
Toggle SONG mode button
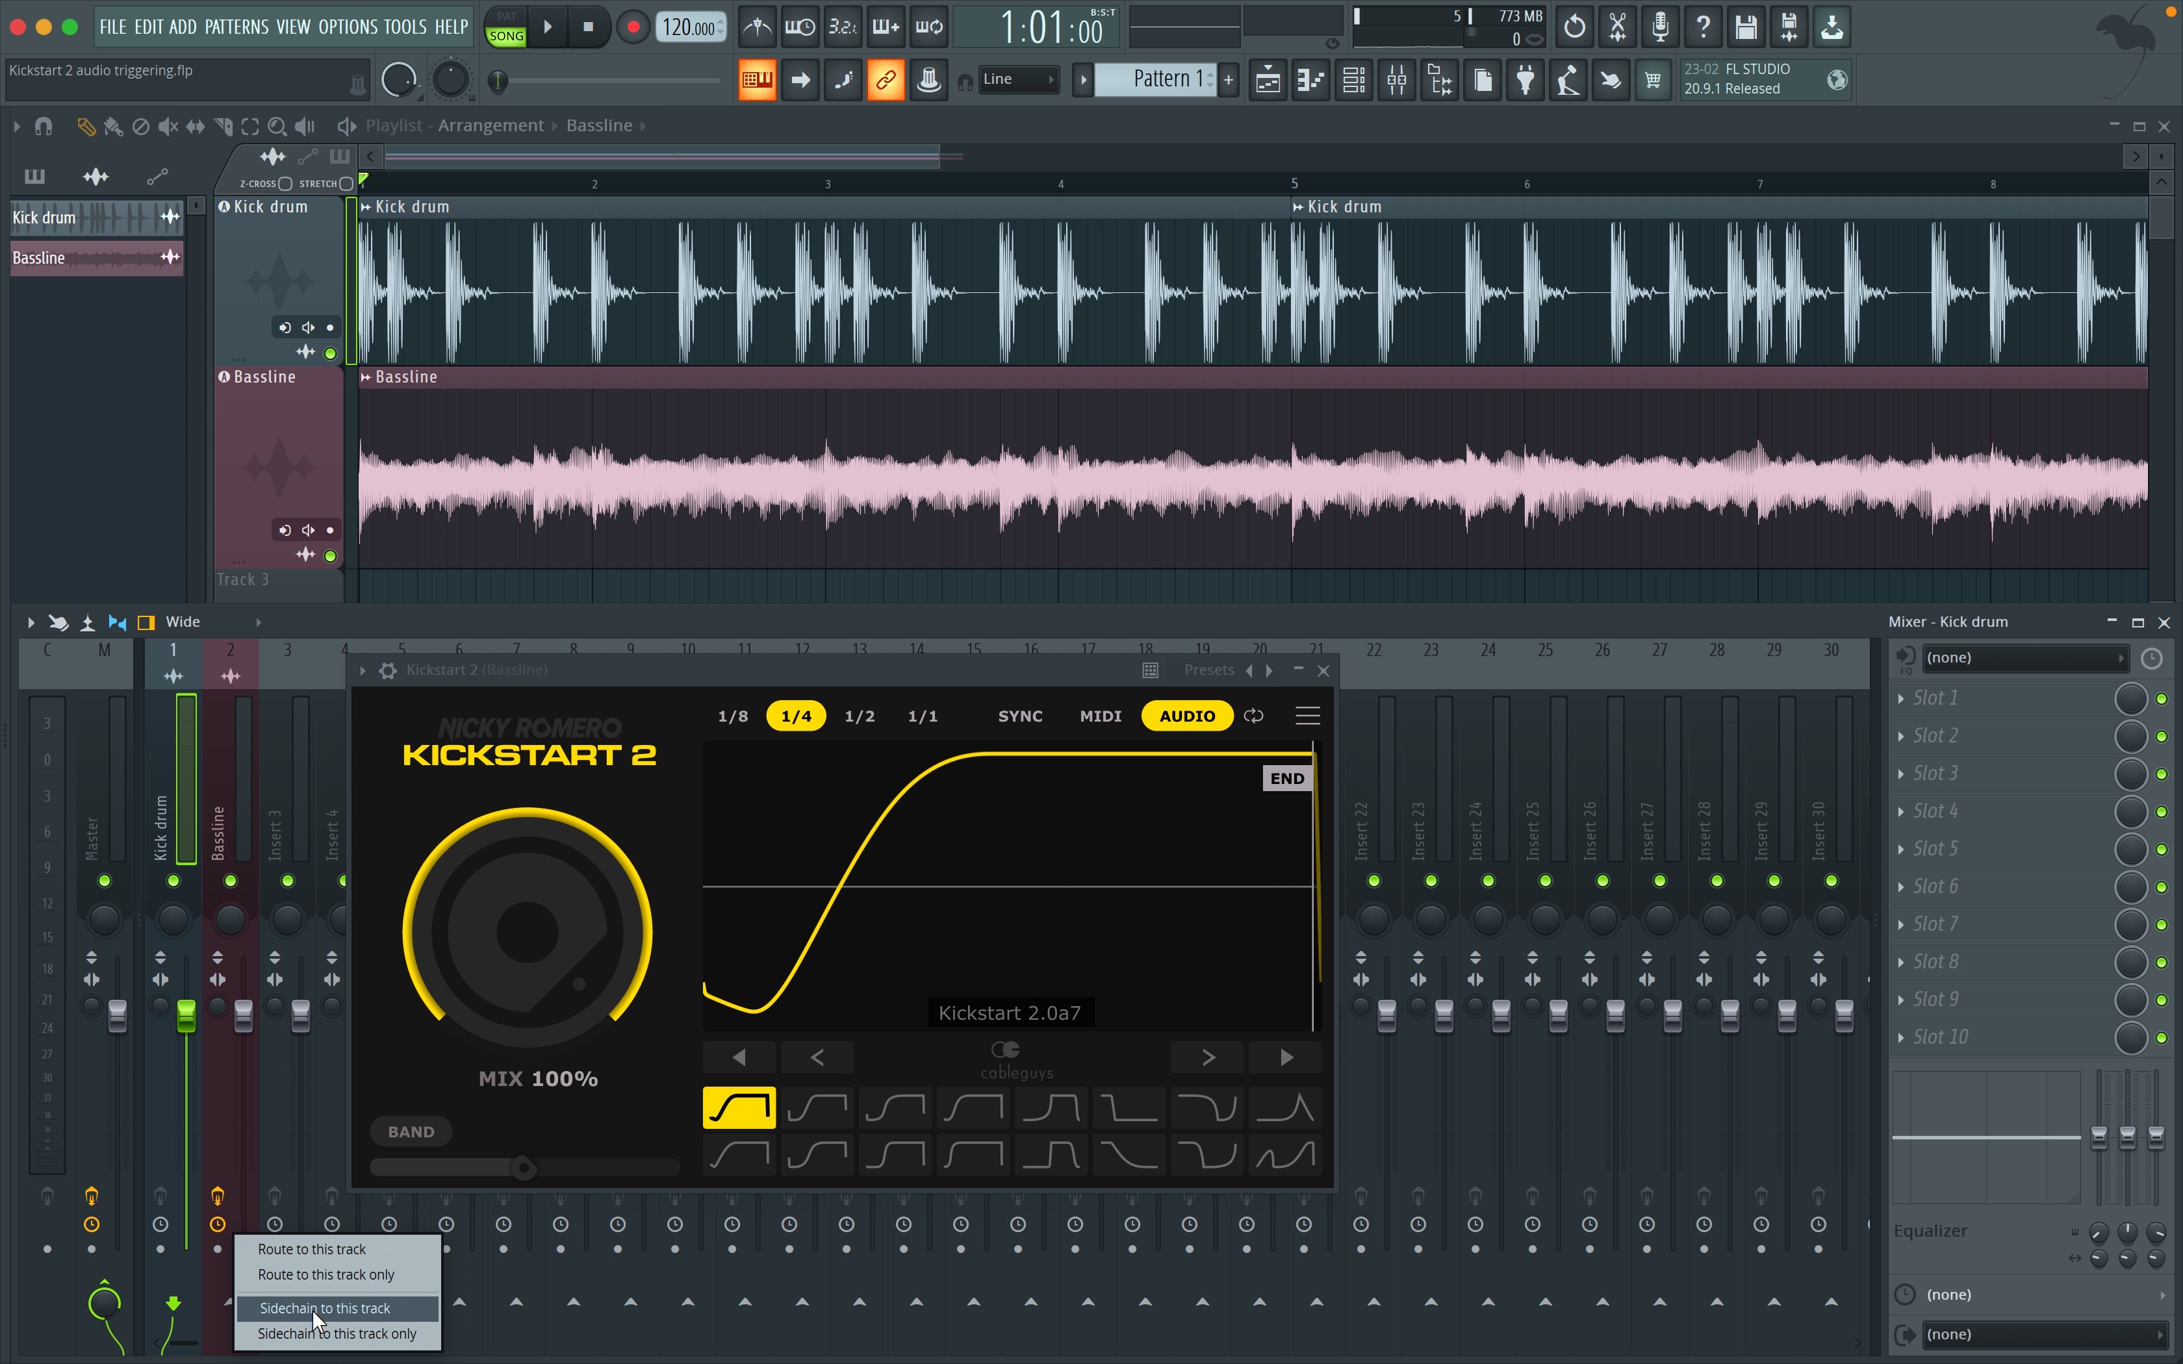[x=506, y=36]
